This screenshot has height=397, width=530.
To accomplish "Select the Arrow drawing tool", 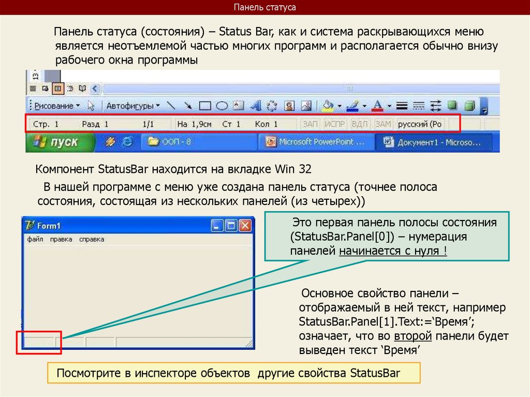I will click(188, 106).
